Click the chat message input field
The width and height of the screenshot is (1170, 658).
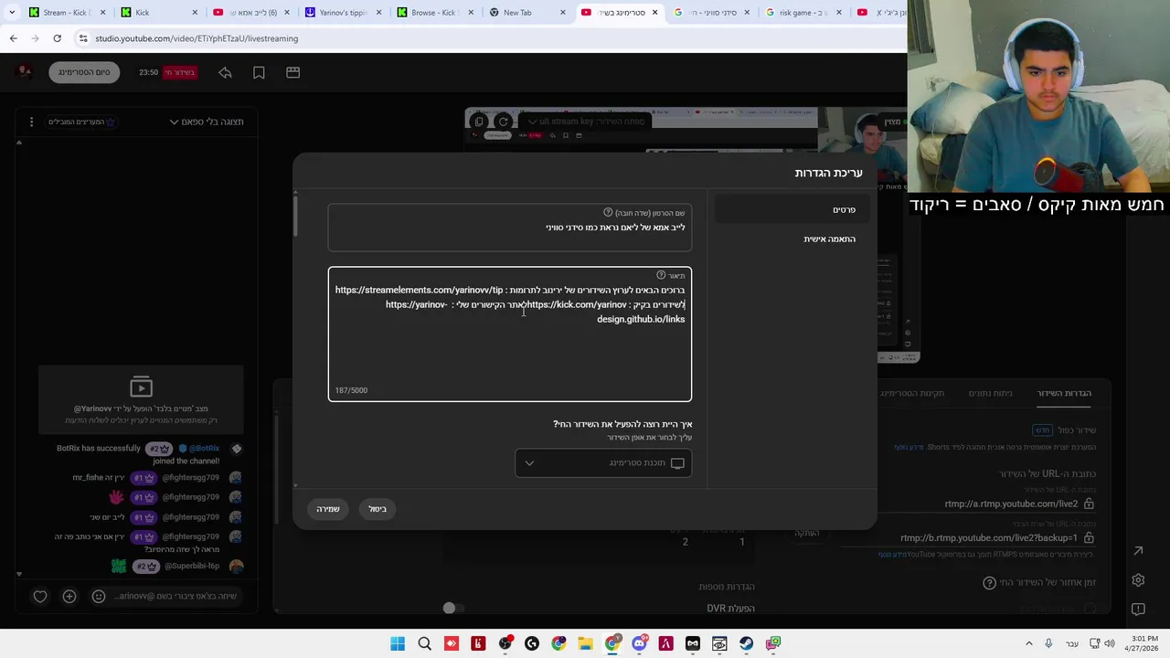click(x=175, y=596)
